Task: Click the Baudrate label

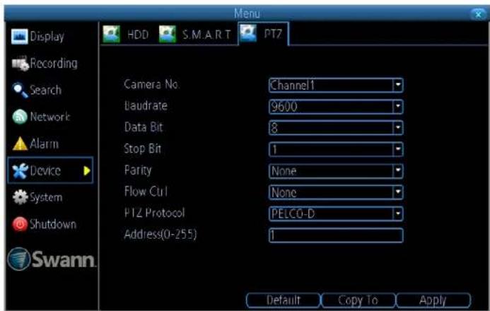Action: [146, 106]
